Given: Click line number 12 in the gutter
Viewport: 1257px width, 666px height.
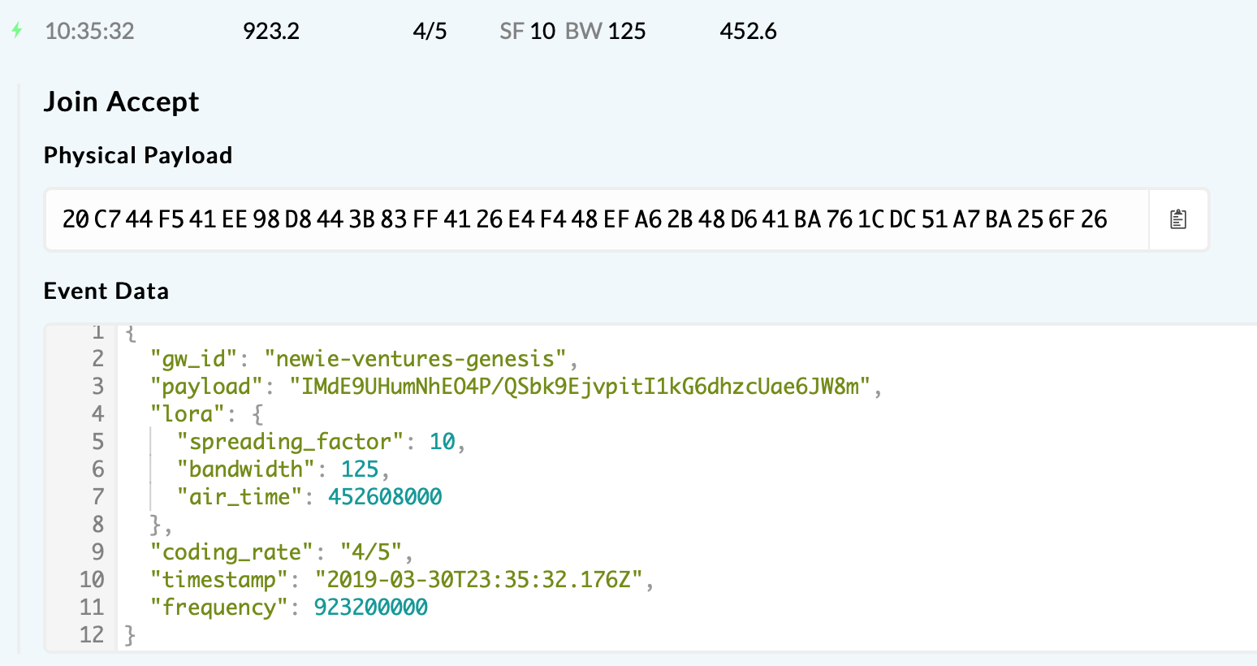Looking at the screenshot, I should pos(92,634).
